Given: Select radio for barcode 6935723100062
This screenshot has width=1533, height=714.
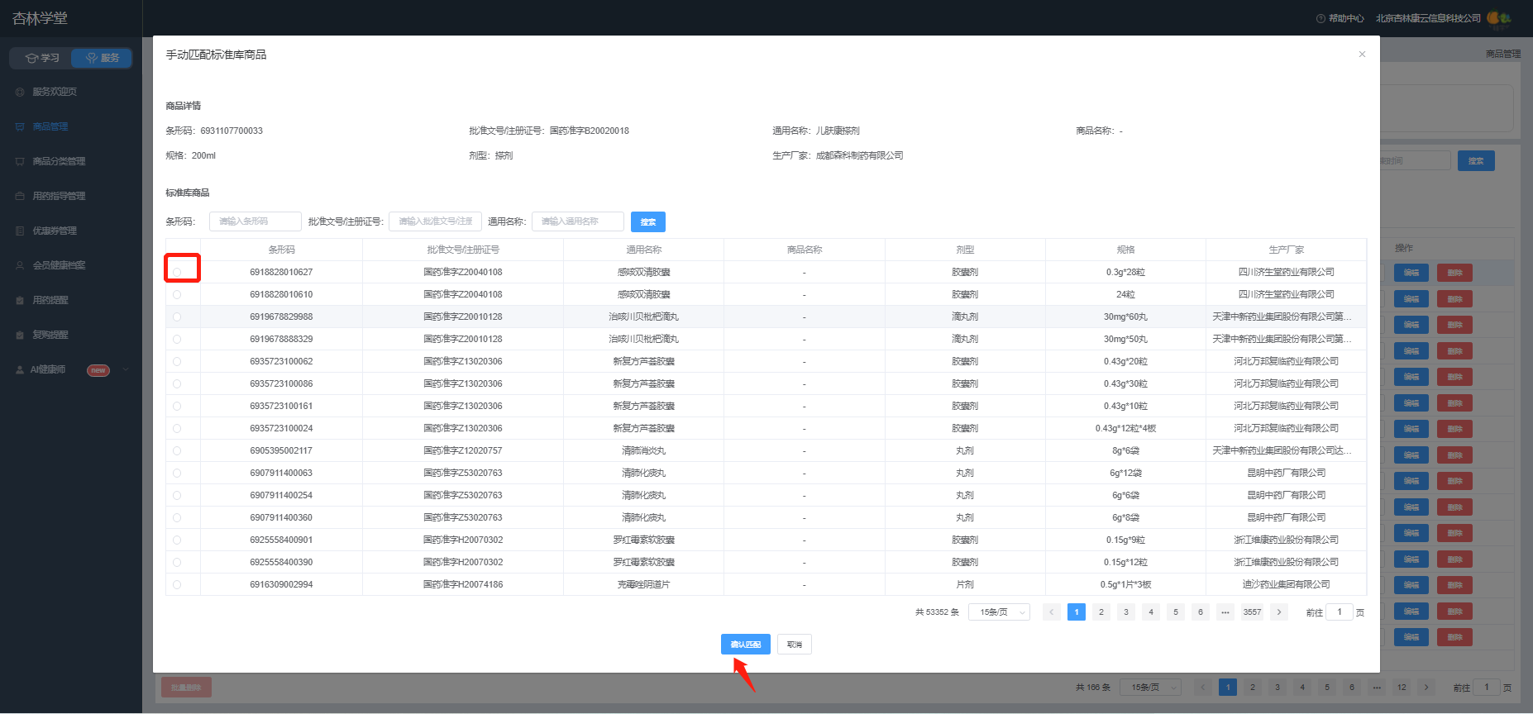Looking at the screenshot, I should tap(177, 361).
